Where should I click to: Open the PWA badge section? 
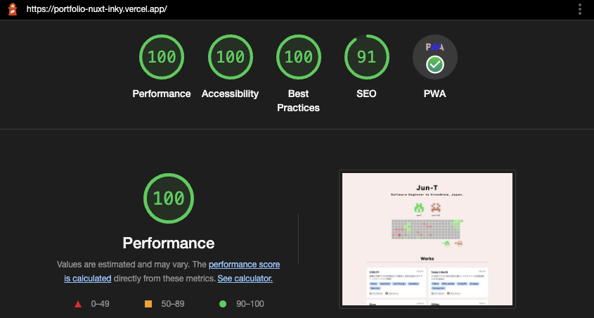[435, 57]
